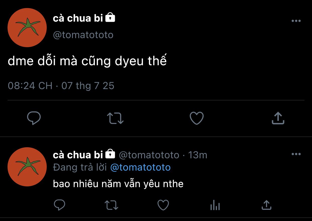This screenshot has height=221, width=312.
Task: View analytics of the reply tweet
Action: 215,206
